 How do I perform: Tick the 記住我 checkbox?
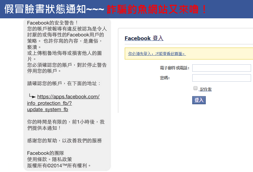[195, 88]
